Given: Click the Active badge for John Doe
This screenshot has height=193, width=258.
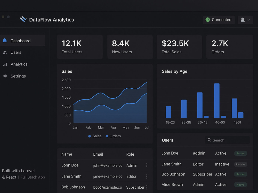Looking at the screenshot, I should click(x=240, y=153).
